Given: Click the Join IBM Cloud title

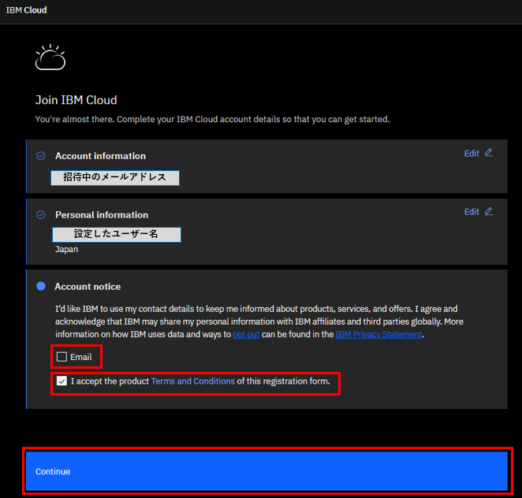Looking at the screenshot, I should (x=76, y=100).
